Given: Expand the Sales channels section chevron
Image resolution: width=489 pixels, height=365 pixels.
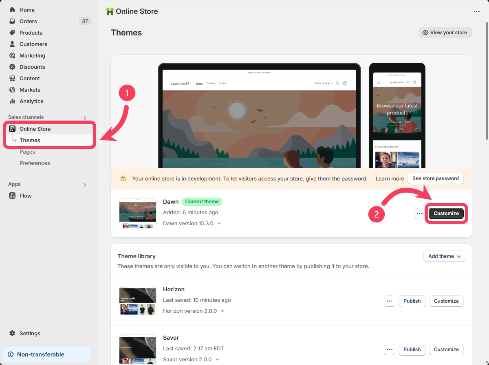Looking at the screenshot, I should pyautogui.click(x=85, y=118).
